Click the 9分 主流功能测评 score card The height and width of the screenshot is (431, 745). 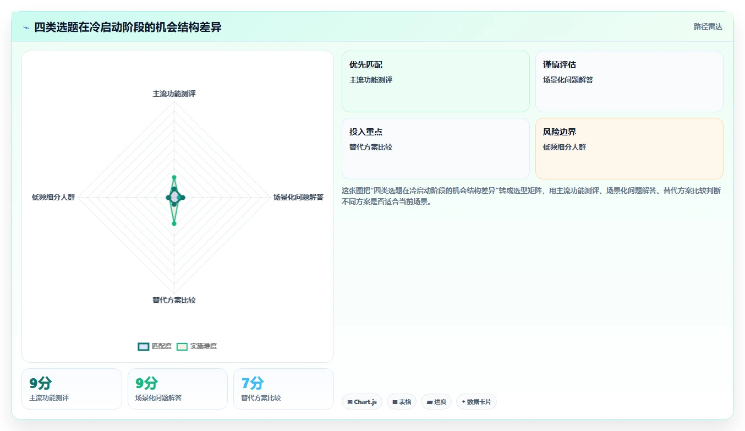[72, 389]
